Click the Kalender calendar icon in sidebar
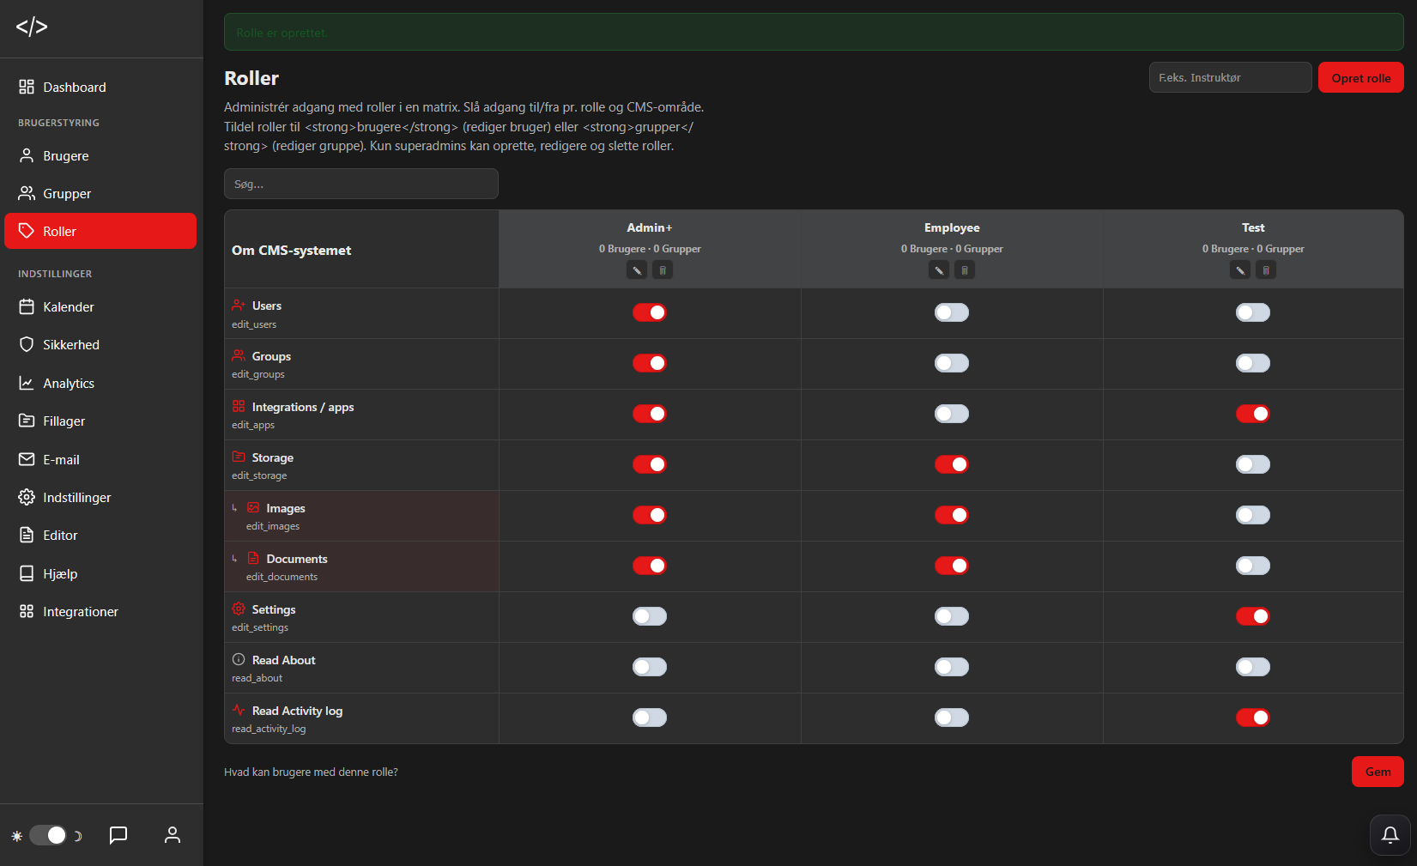The image size is (1417, 866). (27, 306)
